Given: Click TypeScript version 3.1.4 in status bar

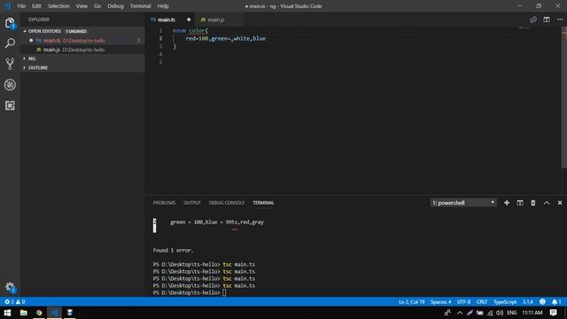Looking at the screenshot, I should [528, 301].
